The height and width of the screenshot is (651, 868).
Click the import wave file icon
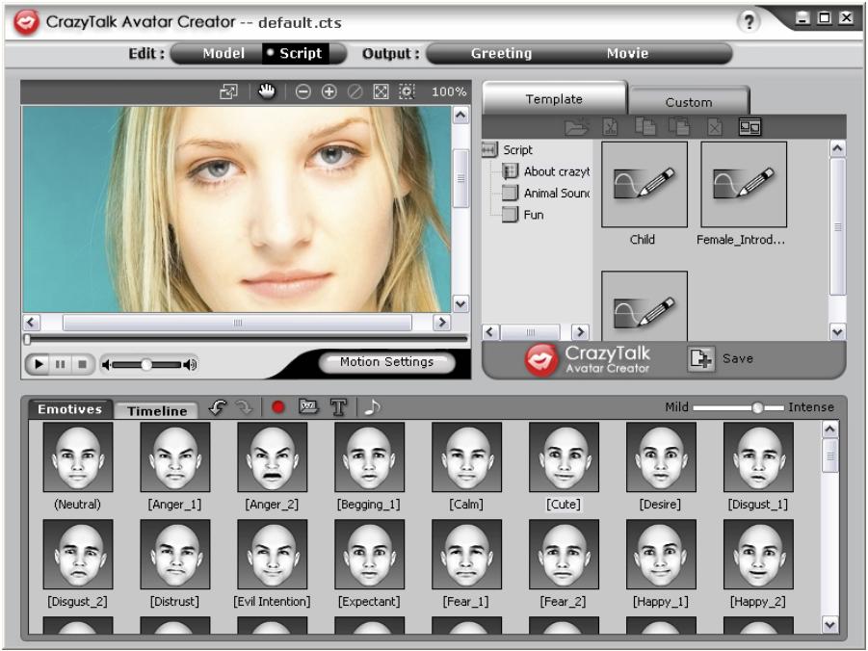pos(308,407)
